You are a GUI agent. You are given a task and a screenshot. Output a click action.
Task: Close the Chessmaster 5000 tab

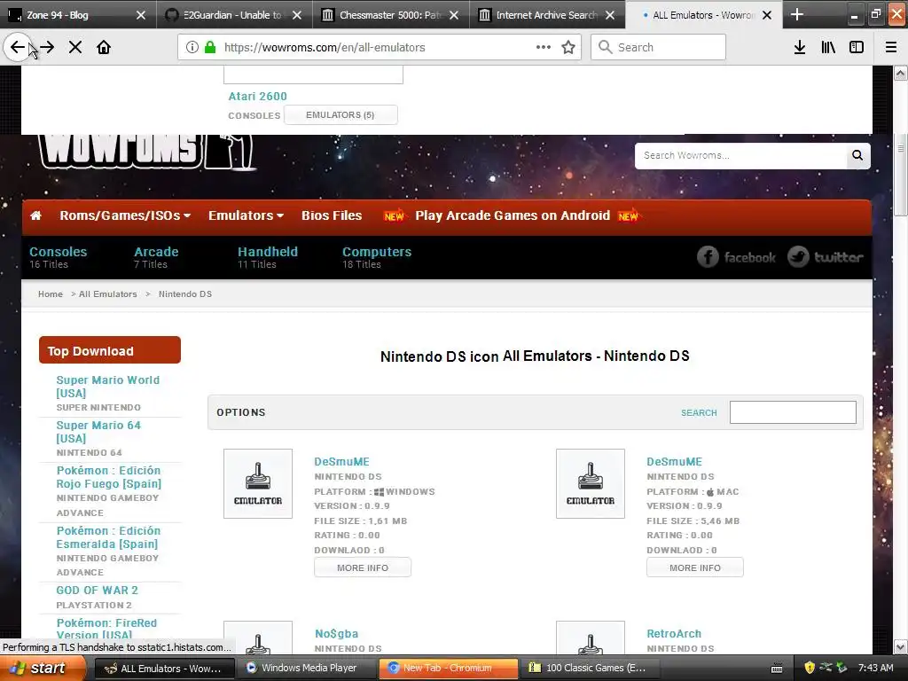coord(454,15)
